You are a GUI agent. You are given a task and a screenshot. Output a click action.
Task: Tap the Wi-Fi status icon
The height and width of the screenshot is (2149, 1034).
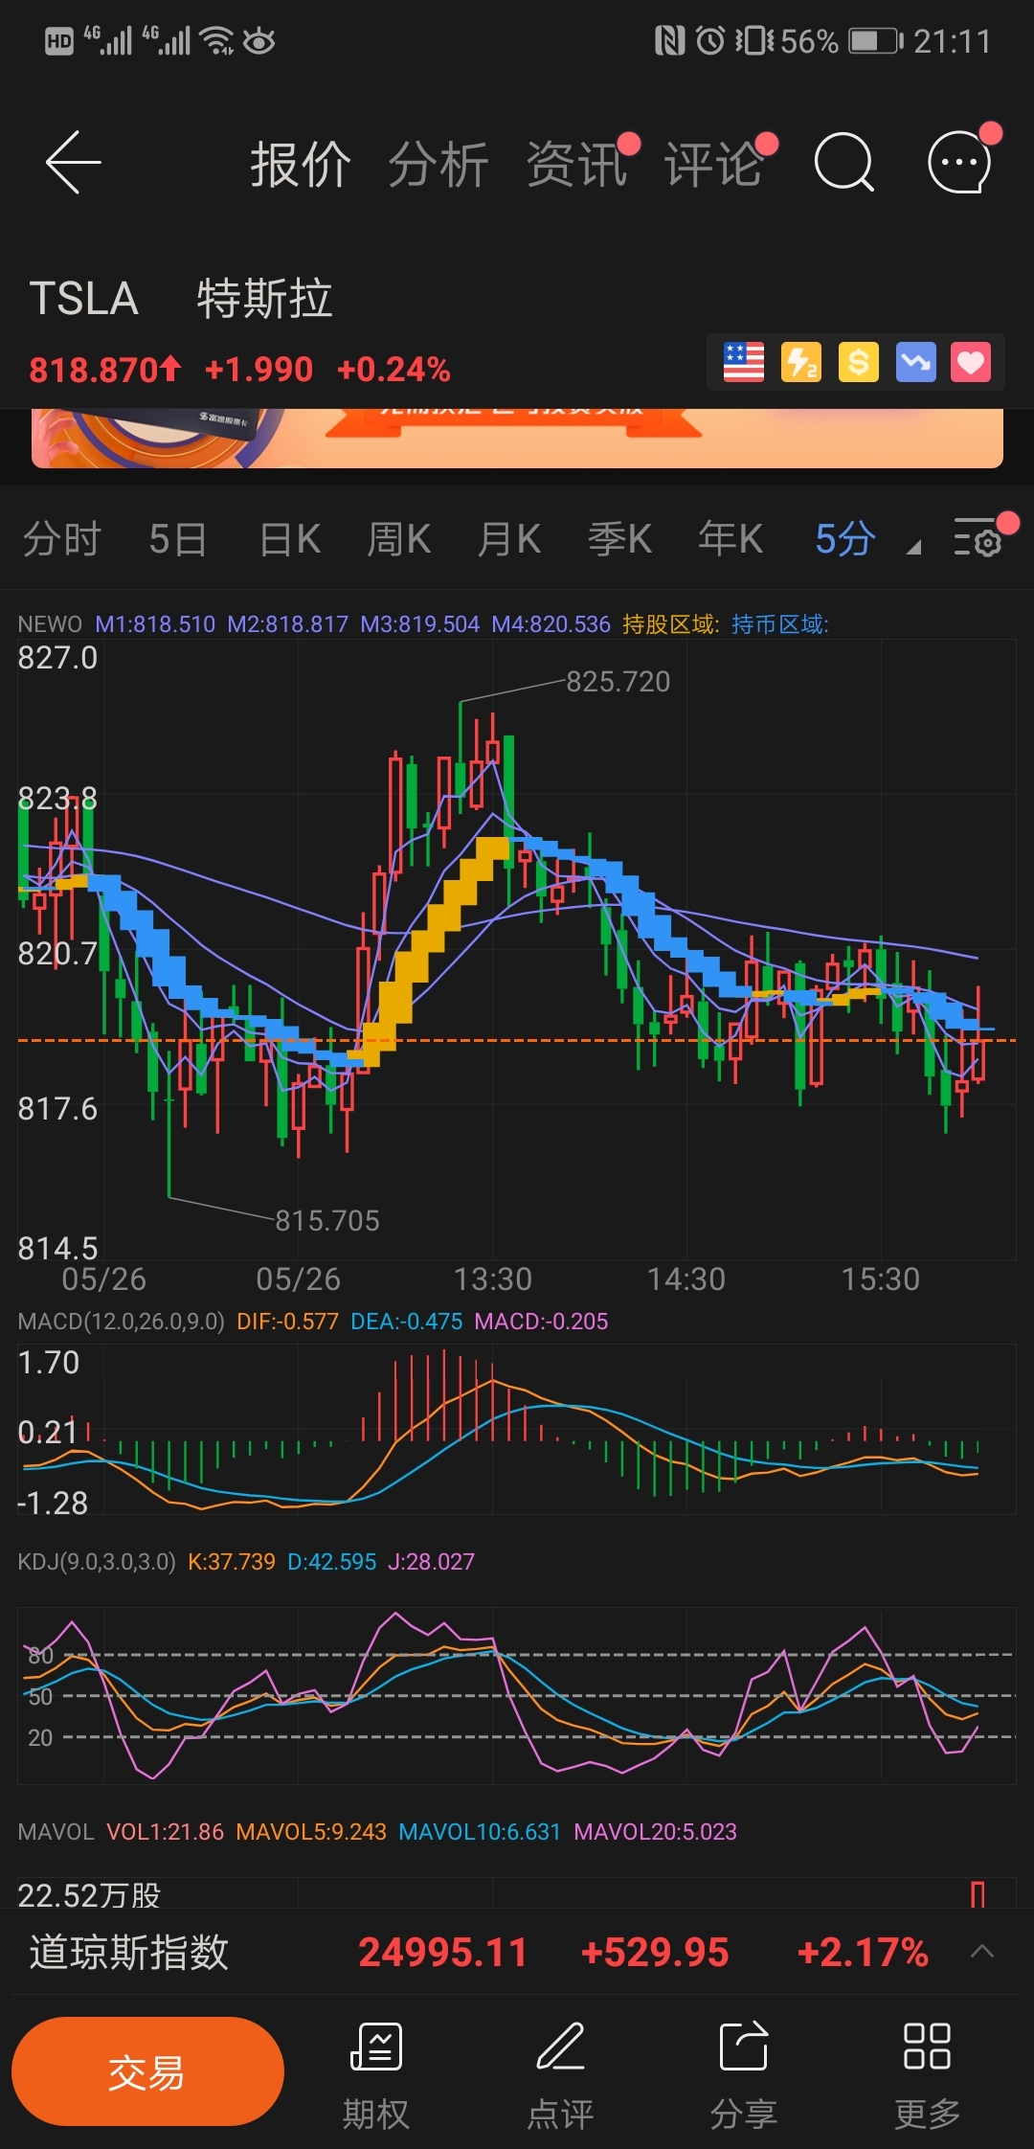pos(217,41)
